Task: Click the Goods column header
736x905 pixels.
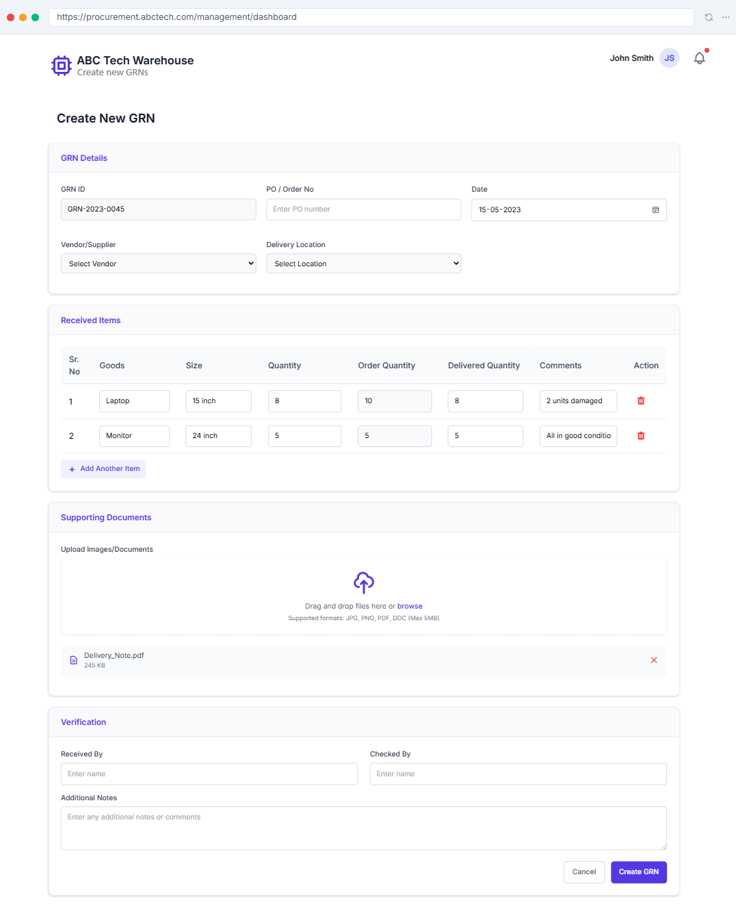Action: [x=112, y=366]
